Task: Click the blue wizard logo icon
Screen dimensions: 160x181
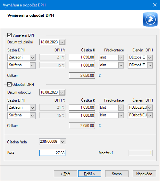Action: point(150,19)
